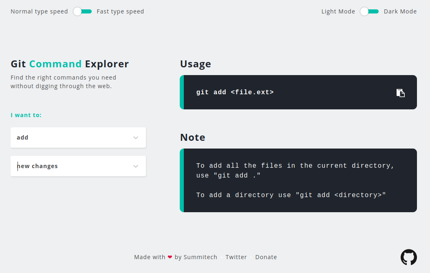Click the 'Normal type speed' label
The width and height of the screenshot is (430, 273).
click(x=39, y=11)
